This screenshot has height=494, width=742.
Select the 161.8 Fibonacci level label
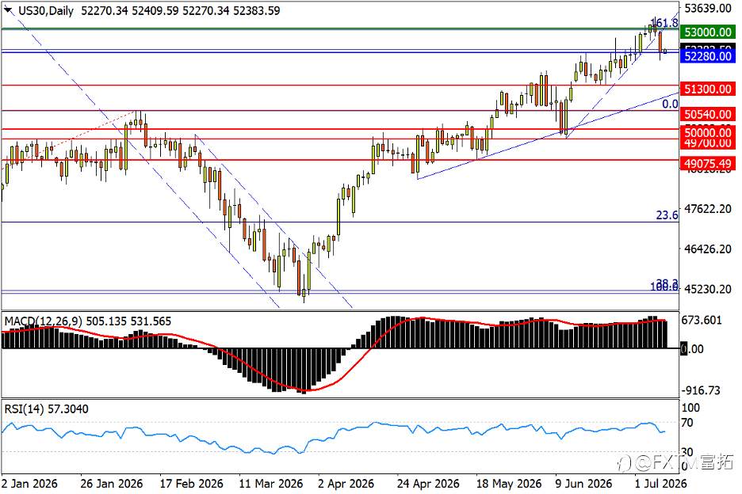[x=664, y=22]
